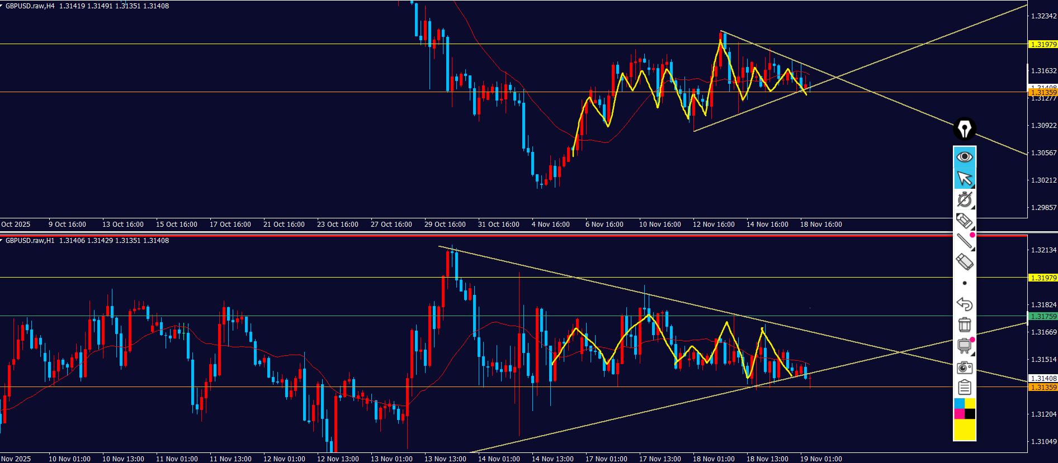The width and height of the screenshot is (1058, 463).
Task: Select the cursor mode arrow tool
Action: point(964,178)
